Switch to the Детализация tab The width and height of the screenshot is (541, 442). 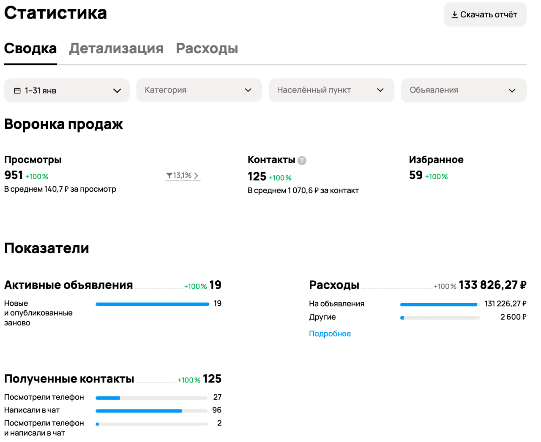(x=116, y=49)
